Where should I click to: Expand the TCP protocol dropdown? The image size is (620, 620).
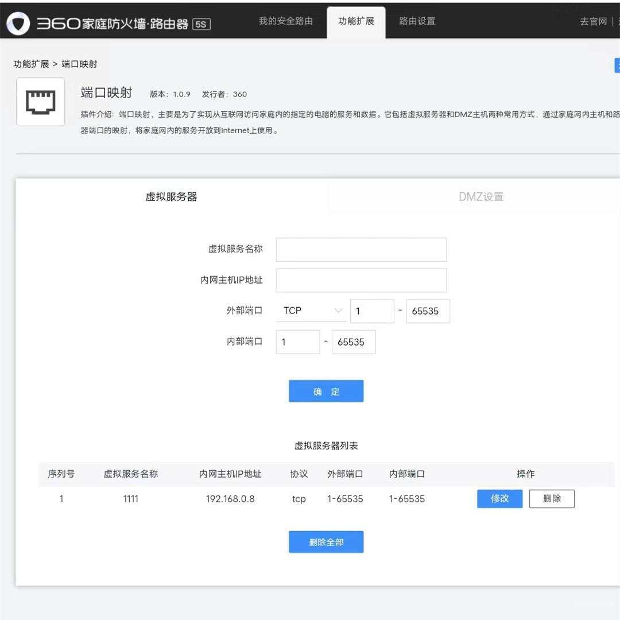[x=311, y=311]
